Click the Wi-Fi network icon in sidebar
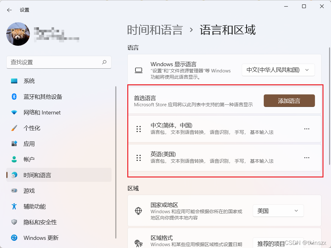 [14, 113]
